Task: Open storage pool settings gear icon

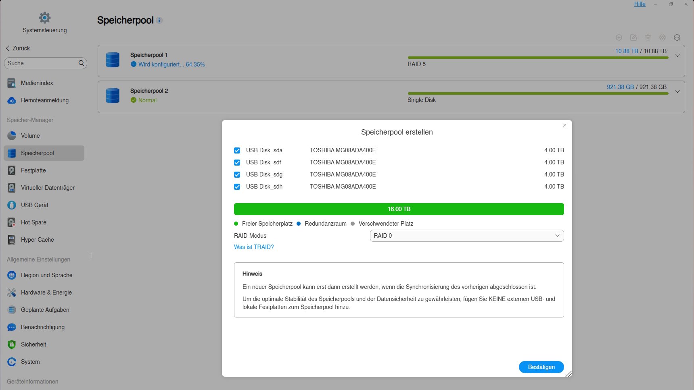Action: (x=663, y=37)
